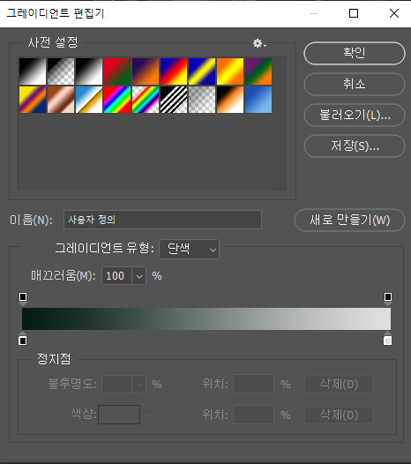Click the 확인 button
411x464 pixels.
point(355,53)
